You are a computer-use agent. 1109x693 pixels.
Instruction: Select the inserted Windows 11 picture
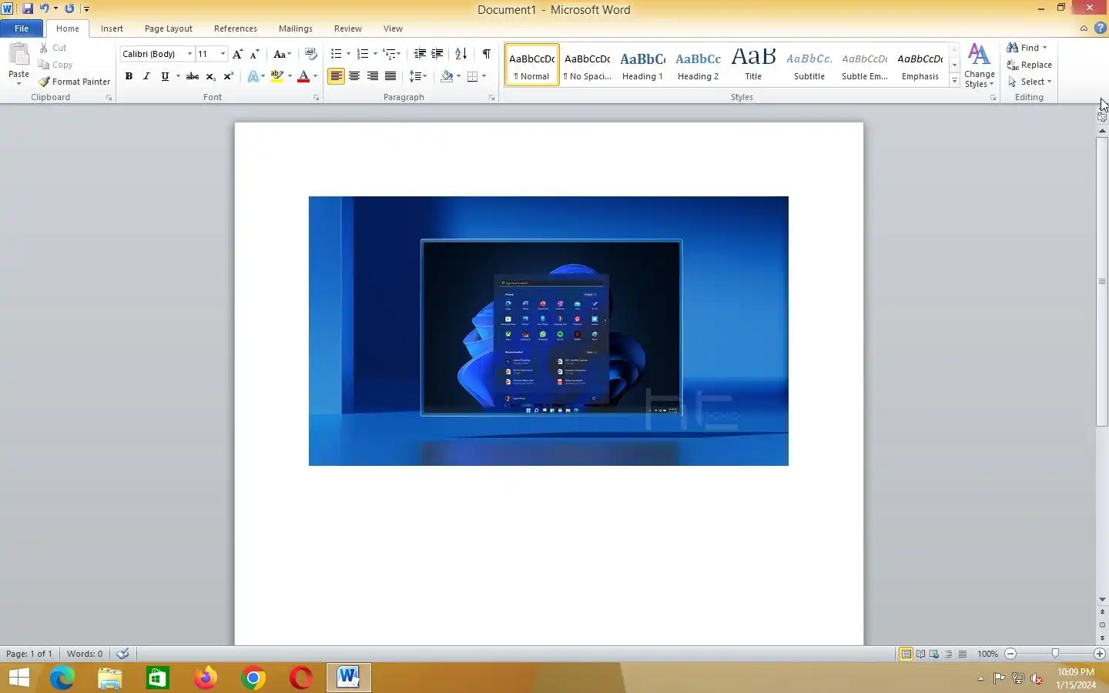(x=548, y=331)
